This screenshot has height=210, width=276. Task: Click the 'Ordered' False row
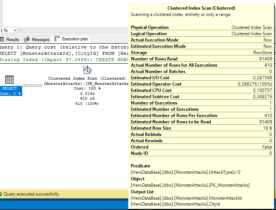pyautogui.click(x=202, y=147)
